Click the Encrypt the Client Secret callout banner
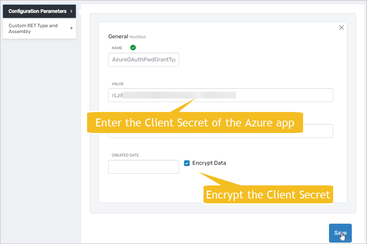Screen dimensions: 367x244 point(268,195)
